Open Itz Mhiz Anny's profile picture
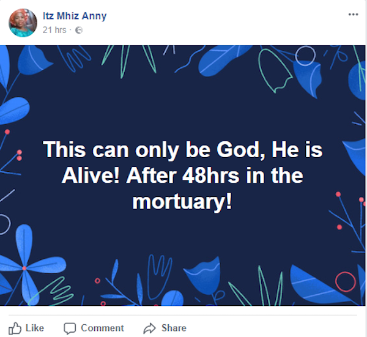Screen dimensions: 367x337 (x=23, y=23)
